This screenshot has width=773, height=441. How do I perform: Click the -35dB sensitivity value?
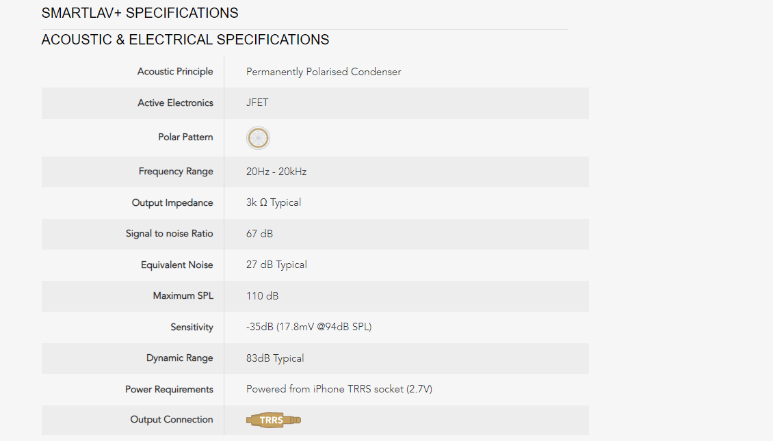309,327
